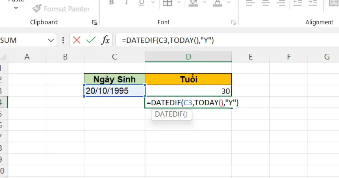
Task: Open font color dropdown arrow
Action: pyautogui.click(x=229, y=3)
